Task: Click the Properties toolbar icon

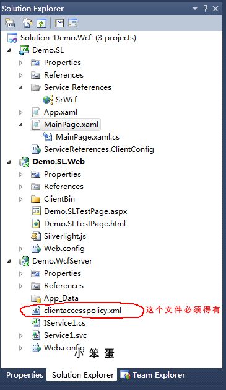Action: coord(10,23)
